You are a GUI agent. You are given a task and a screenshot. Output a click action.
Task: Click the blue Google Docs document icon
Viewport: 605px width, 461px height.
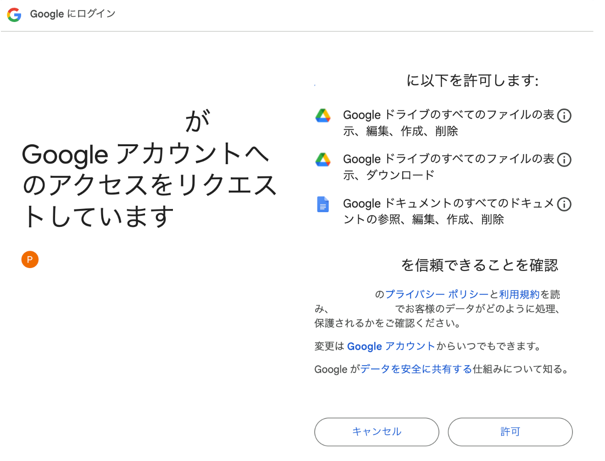click(x=323, y=204)
